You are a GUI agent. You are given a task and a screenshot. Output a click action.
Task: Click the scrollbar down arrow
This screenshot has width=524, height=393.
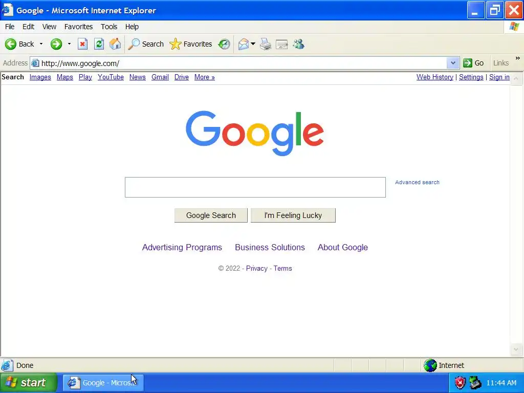[516, 350]
